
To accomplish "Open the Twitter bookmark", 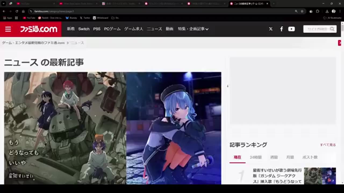I will (85, 18).
